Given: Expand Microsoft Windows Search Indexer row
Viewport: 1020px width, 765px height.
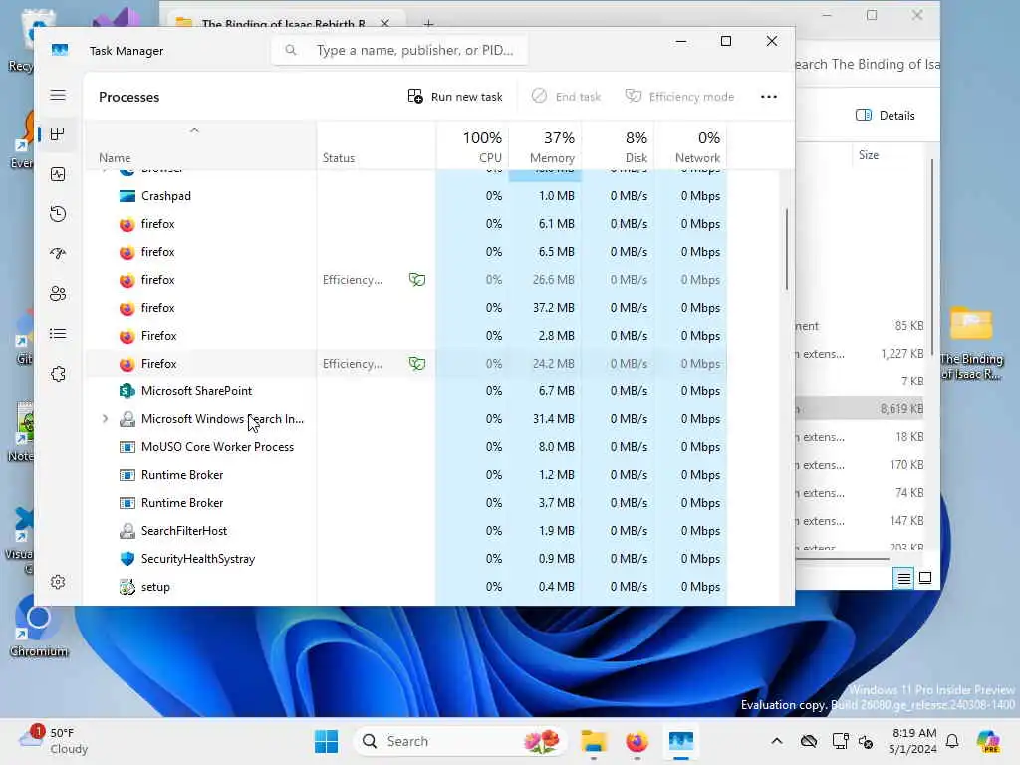Looking at the screenshot, I should (105, 419).
